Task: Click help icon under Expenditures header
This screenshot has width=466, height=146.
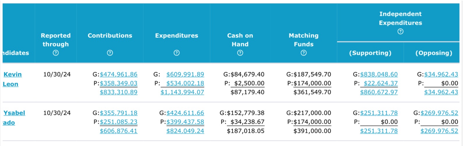Action: tap(176, 53)
